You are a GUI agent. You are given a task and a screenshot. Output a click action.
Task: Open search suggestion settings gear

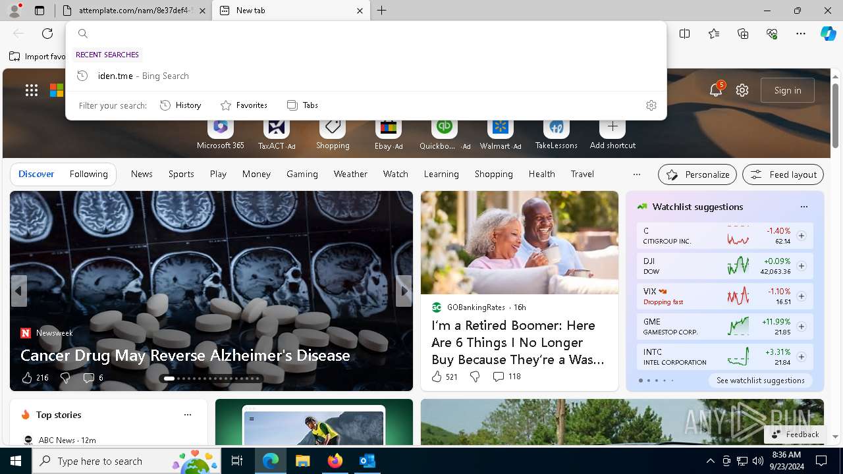(x=651, y=105)
